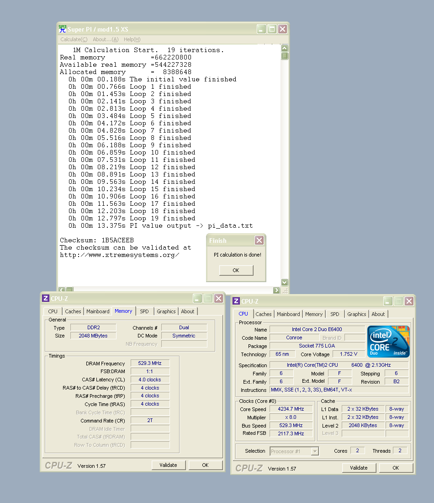Open SPD tab in Processor CPU-Z window
Screen dimensions: 434x503
(334, 315)
